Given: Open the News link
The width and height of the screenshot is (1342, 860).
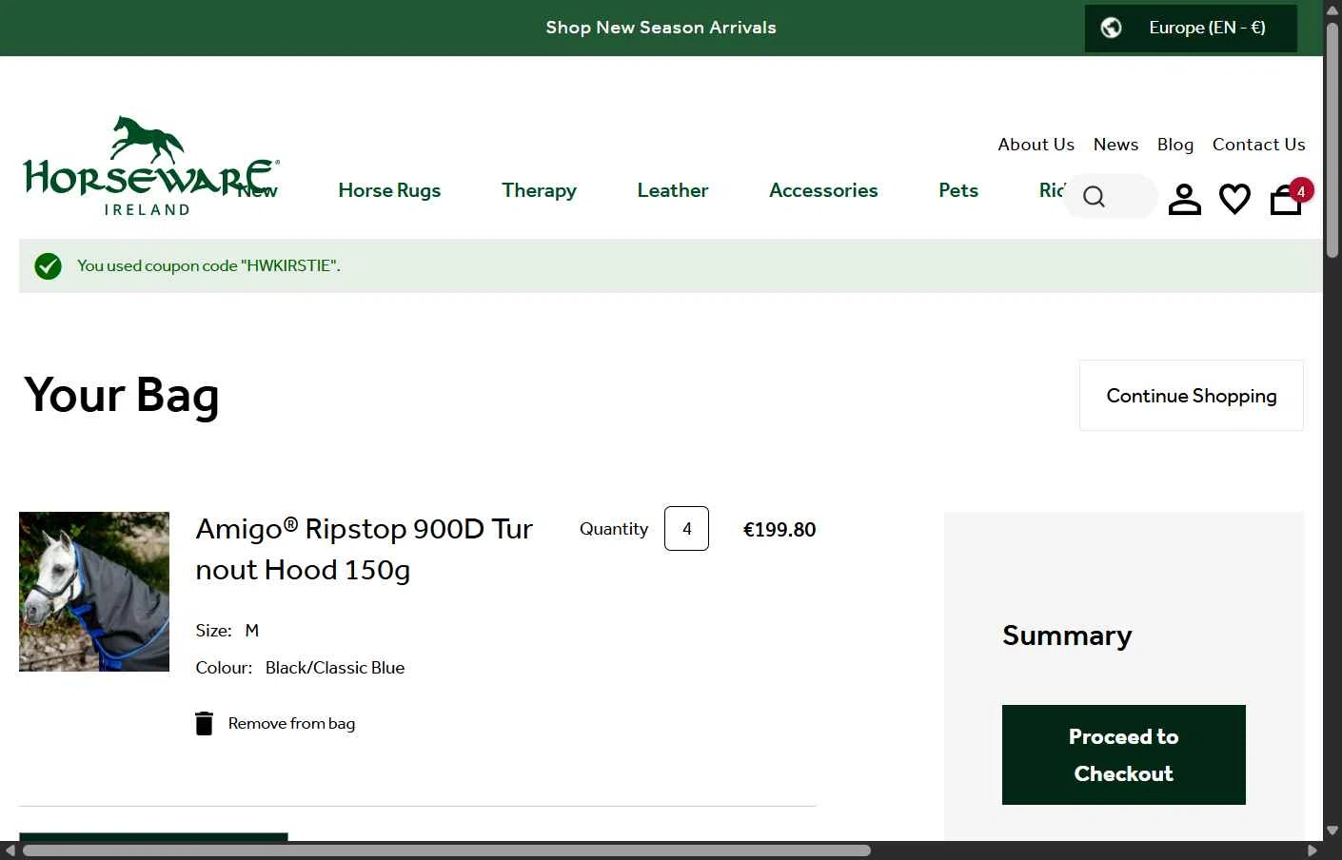Looking at the screenshot, I should (x=1115, y=145).
